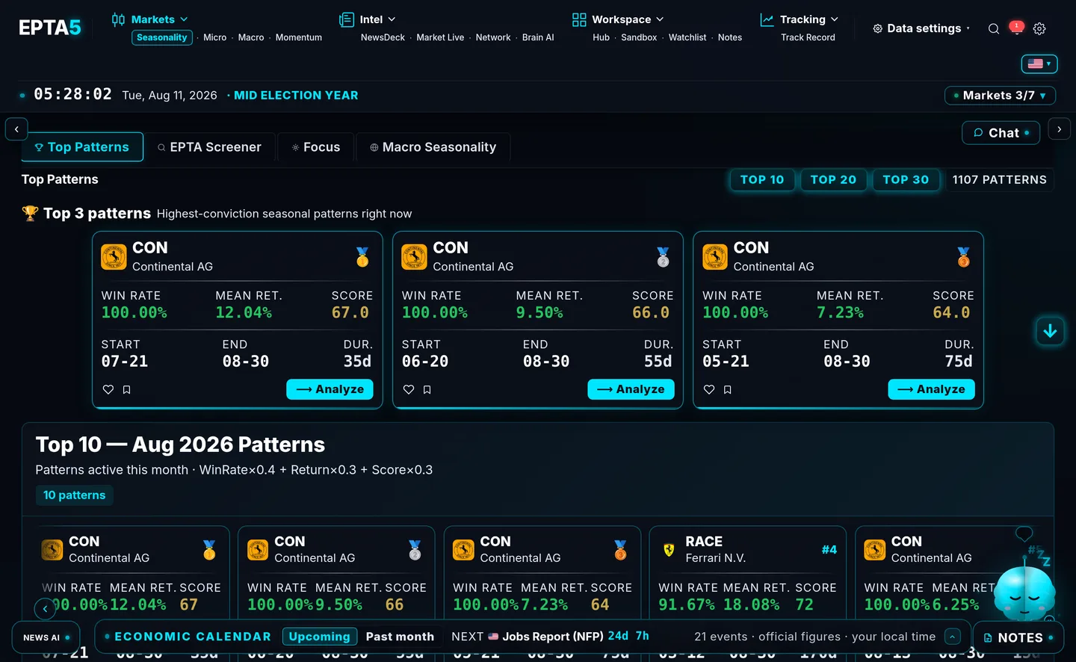Click the silver medal on the 66.0 score card
Screen dimensions: 1076x662
663,257
